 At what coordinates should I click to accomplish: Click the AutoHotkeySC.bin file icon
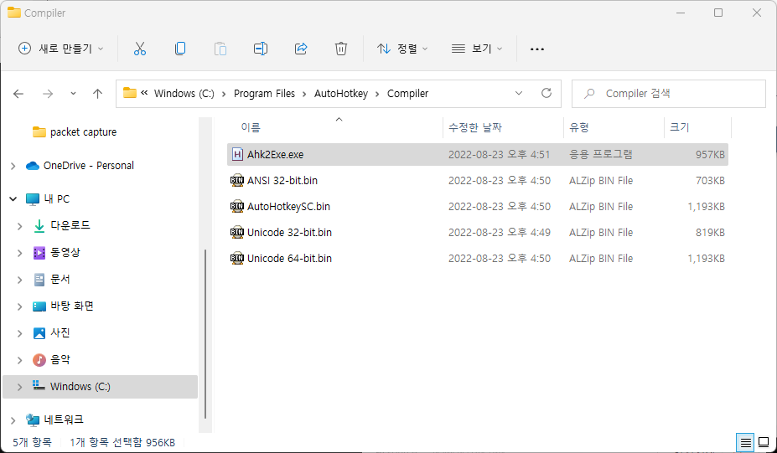(237, 207)
